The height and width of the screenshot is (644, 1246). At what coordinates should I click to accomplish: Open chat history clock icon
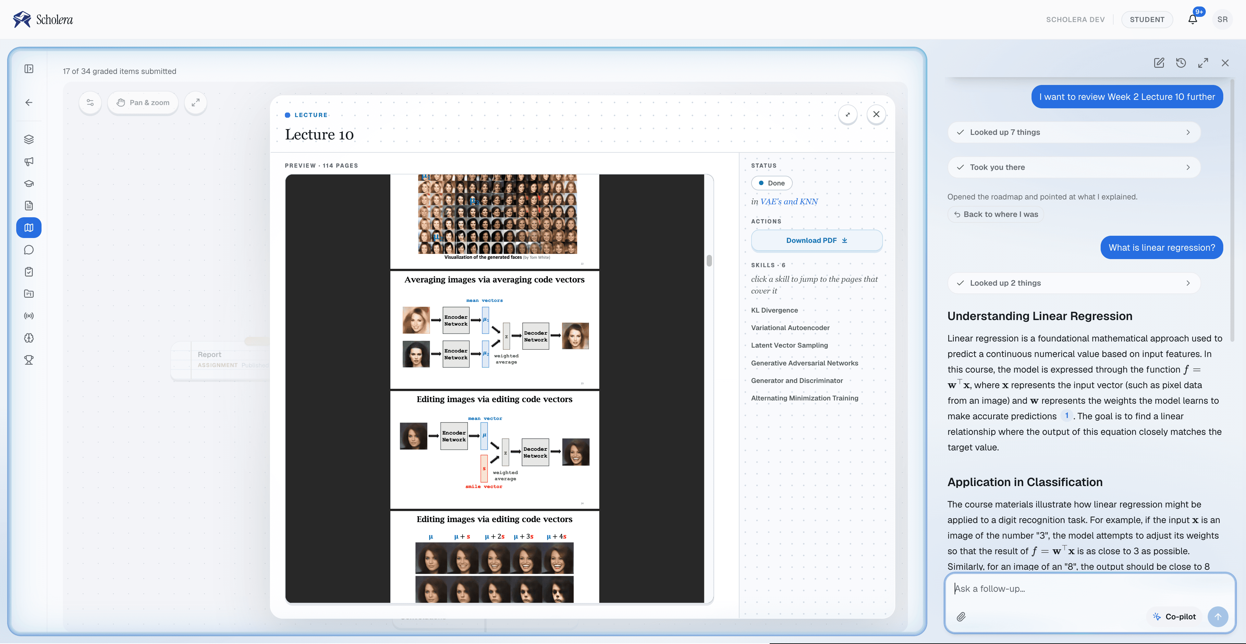tap(1181, 63)
